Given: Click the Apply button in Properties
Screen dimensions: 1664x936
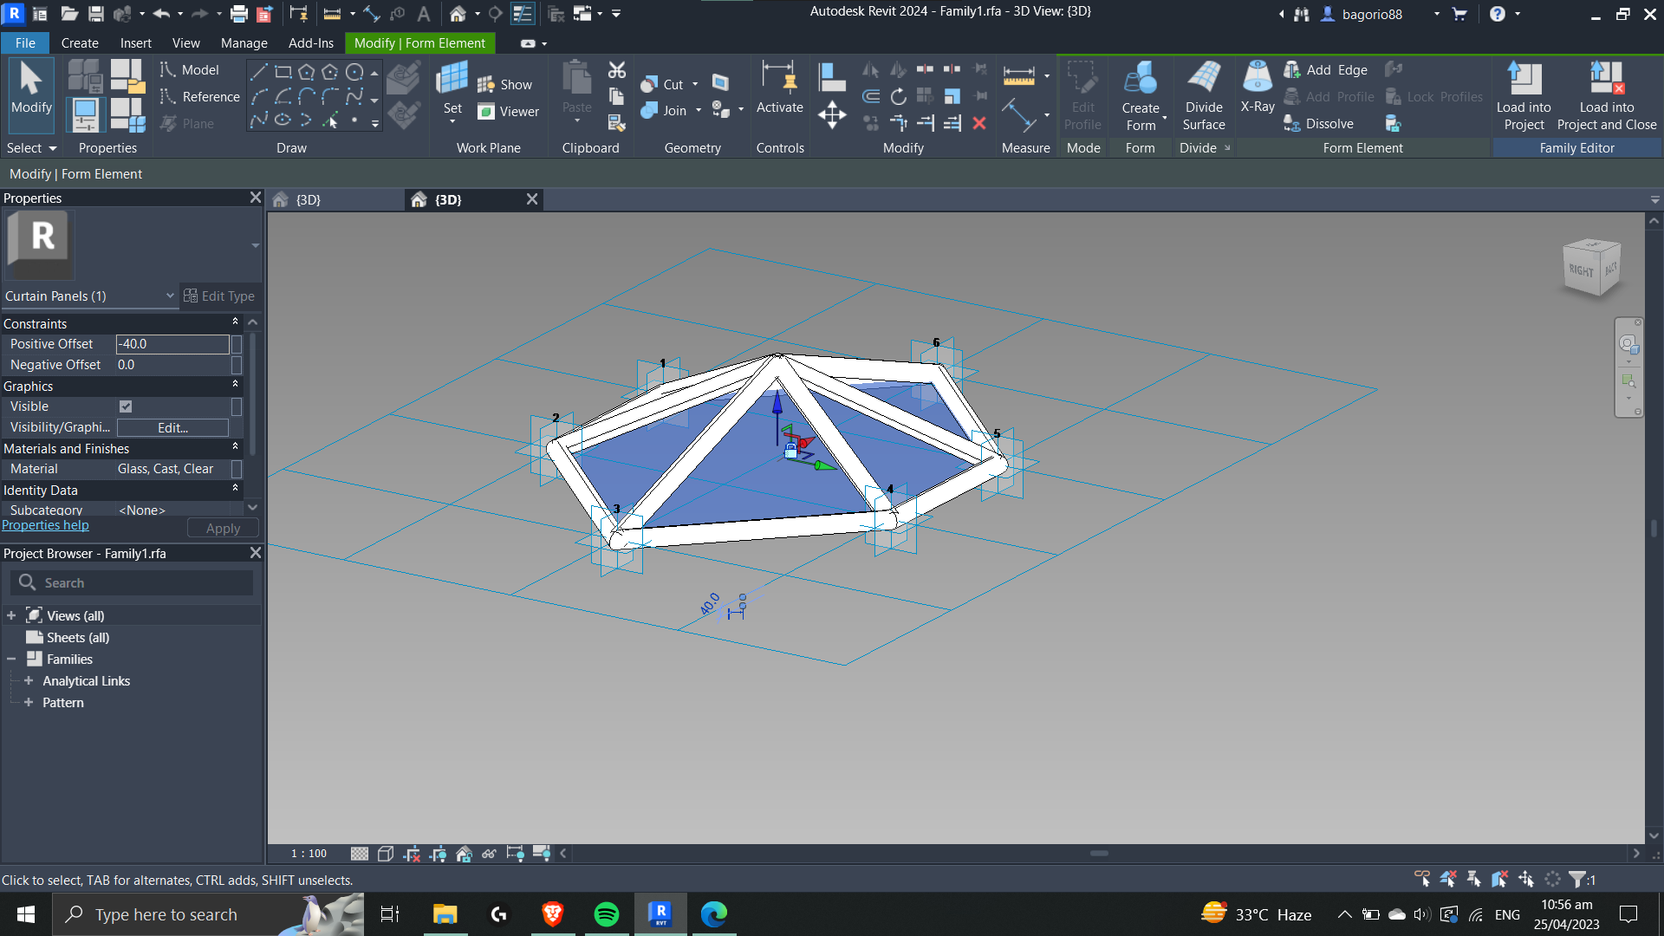Looking at the screenshot, I should (x=222, y=527).
